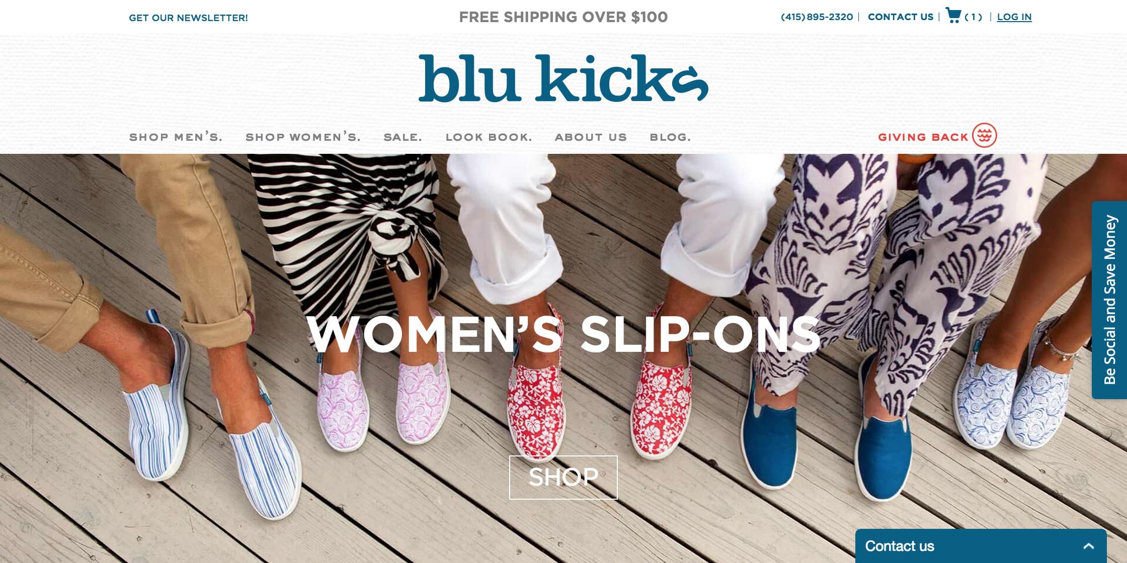This screenshot has width=1127, height=563.
Task: Click the Get Our Newsletter link
Action: tap(188, 18)
